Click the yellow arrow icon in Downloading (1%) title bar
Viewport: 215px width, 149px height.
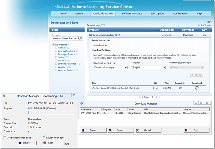coord(4,96)
